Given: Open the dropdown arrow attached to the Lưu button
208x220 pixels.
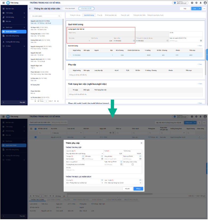Looking at the screenshot, I should pyautogui.click(x=200, y=9).
